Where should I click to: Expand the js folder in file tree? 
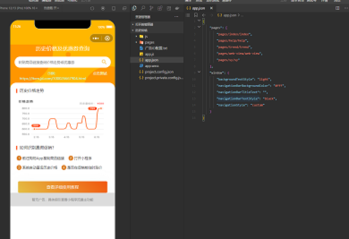coord(136,36)
